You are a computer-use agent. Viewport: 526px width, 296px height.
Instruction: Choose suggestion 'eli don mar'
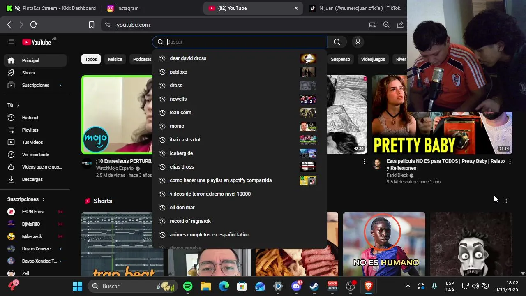coord(240,208)
